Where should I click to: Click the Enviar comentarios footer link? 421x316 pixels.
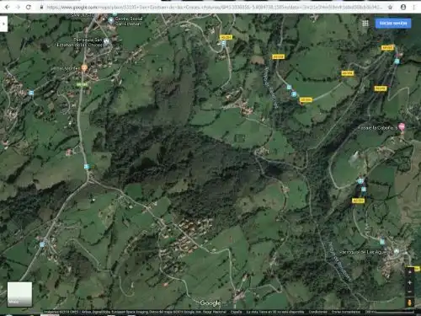pyautogui.click(x=345, y=312)
